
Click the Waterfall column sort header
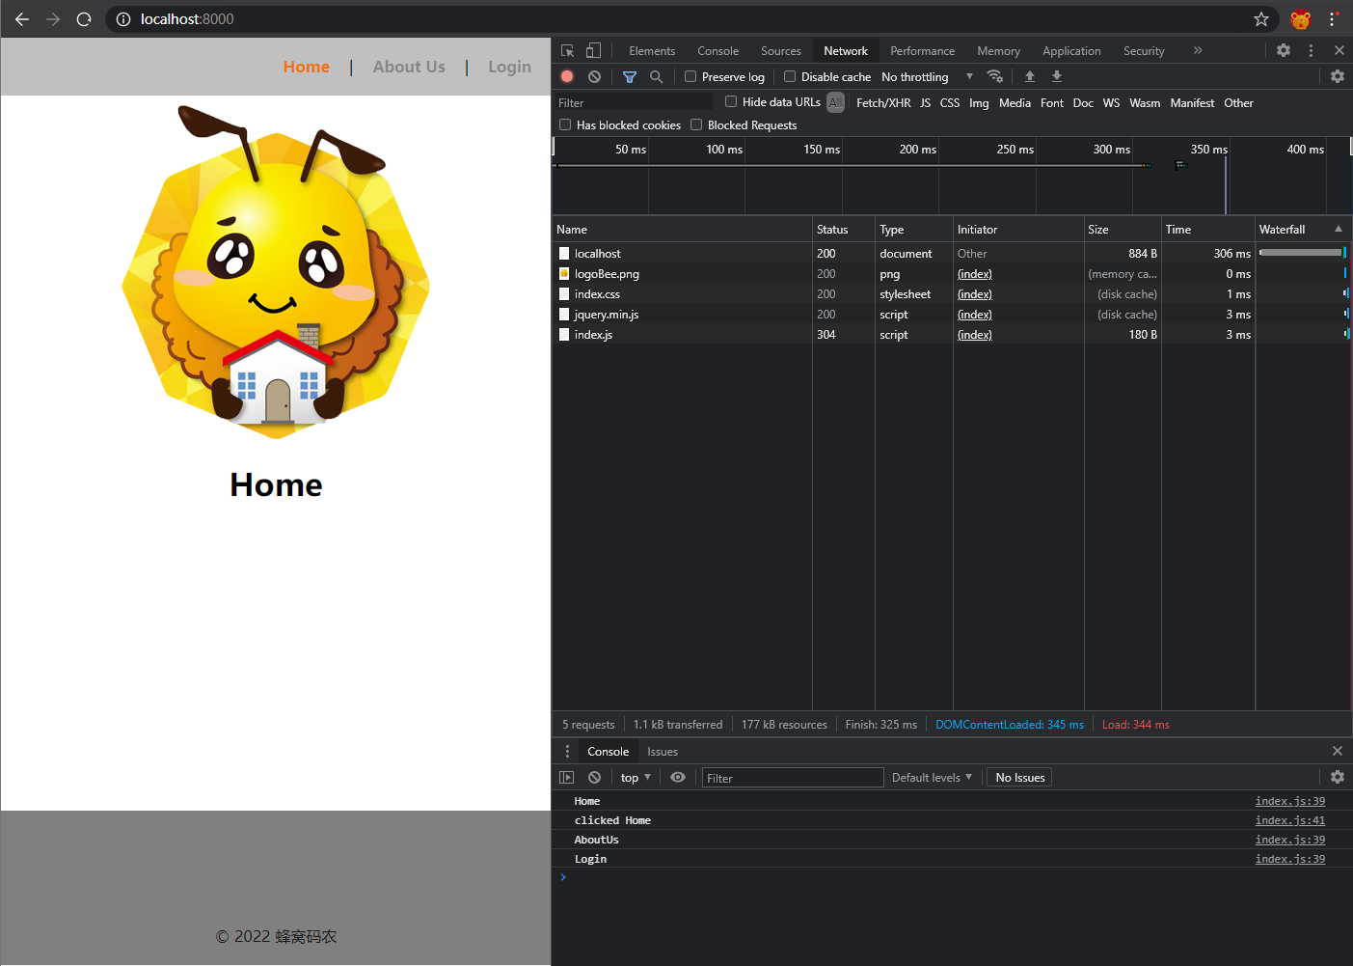[x=1283, y=230]
